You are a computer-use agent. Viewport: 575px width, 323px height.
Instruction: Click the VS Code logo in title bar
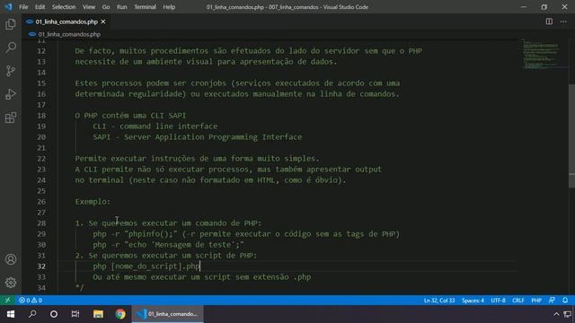coord(8,7)
